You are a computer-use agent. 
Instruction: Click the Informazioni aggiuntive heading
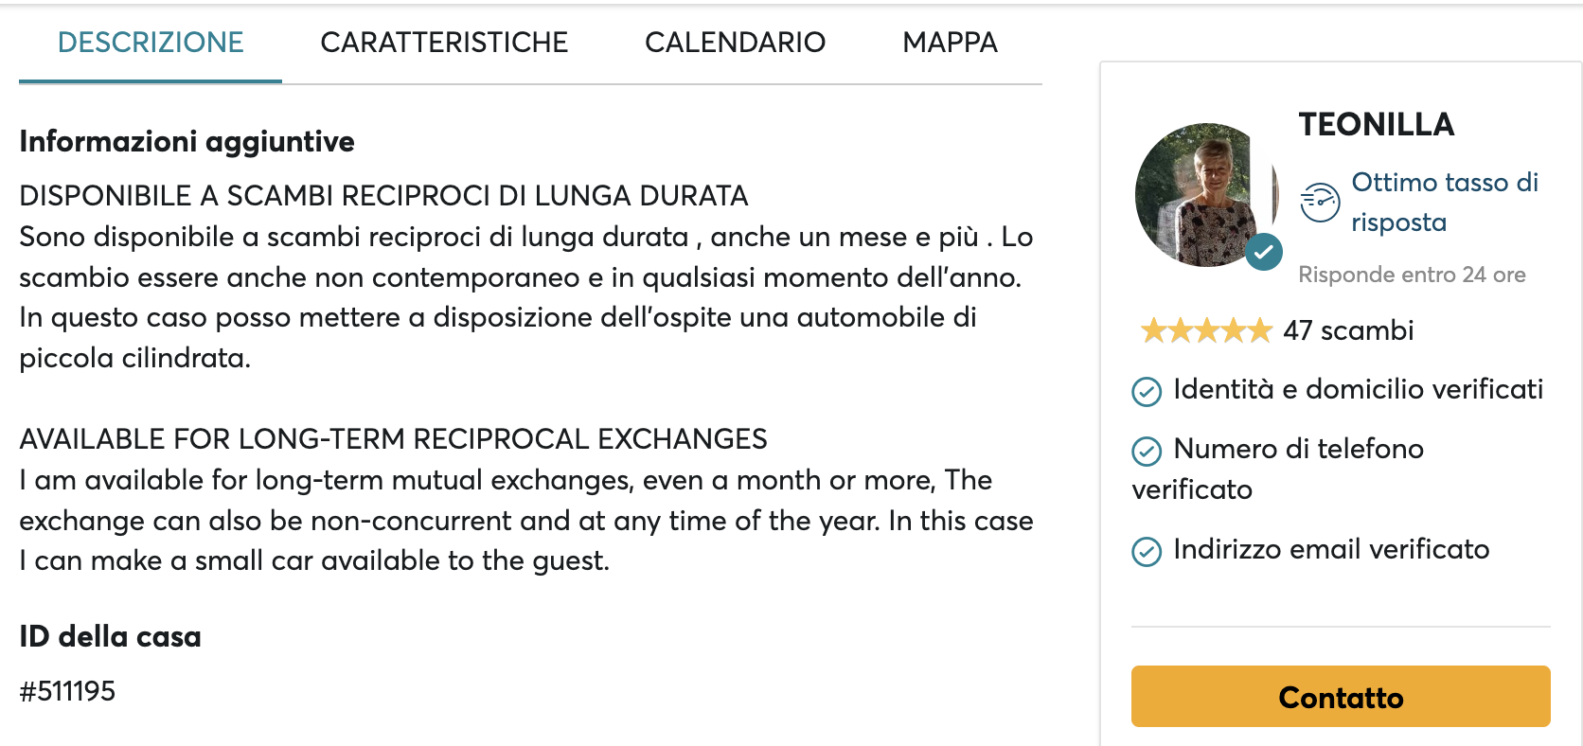pyautogui.click(x=187, y=142)
